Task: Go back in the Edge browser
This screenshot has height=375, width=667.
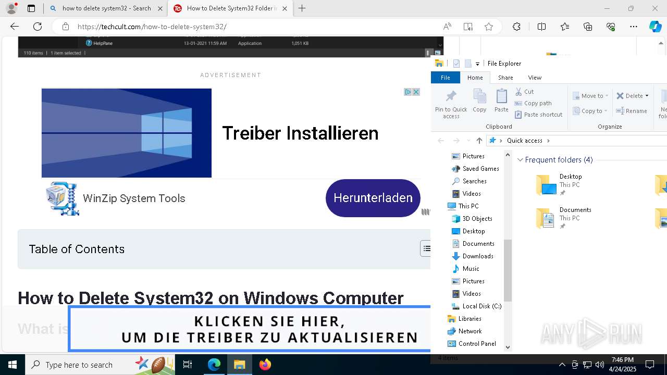Action: tap(14, 27)
